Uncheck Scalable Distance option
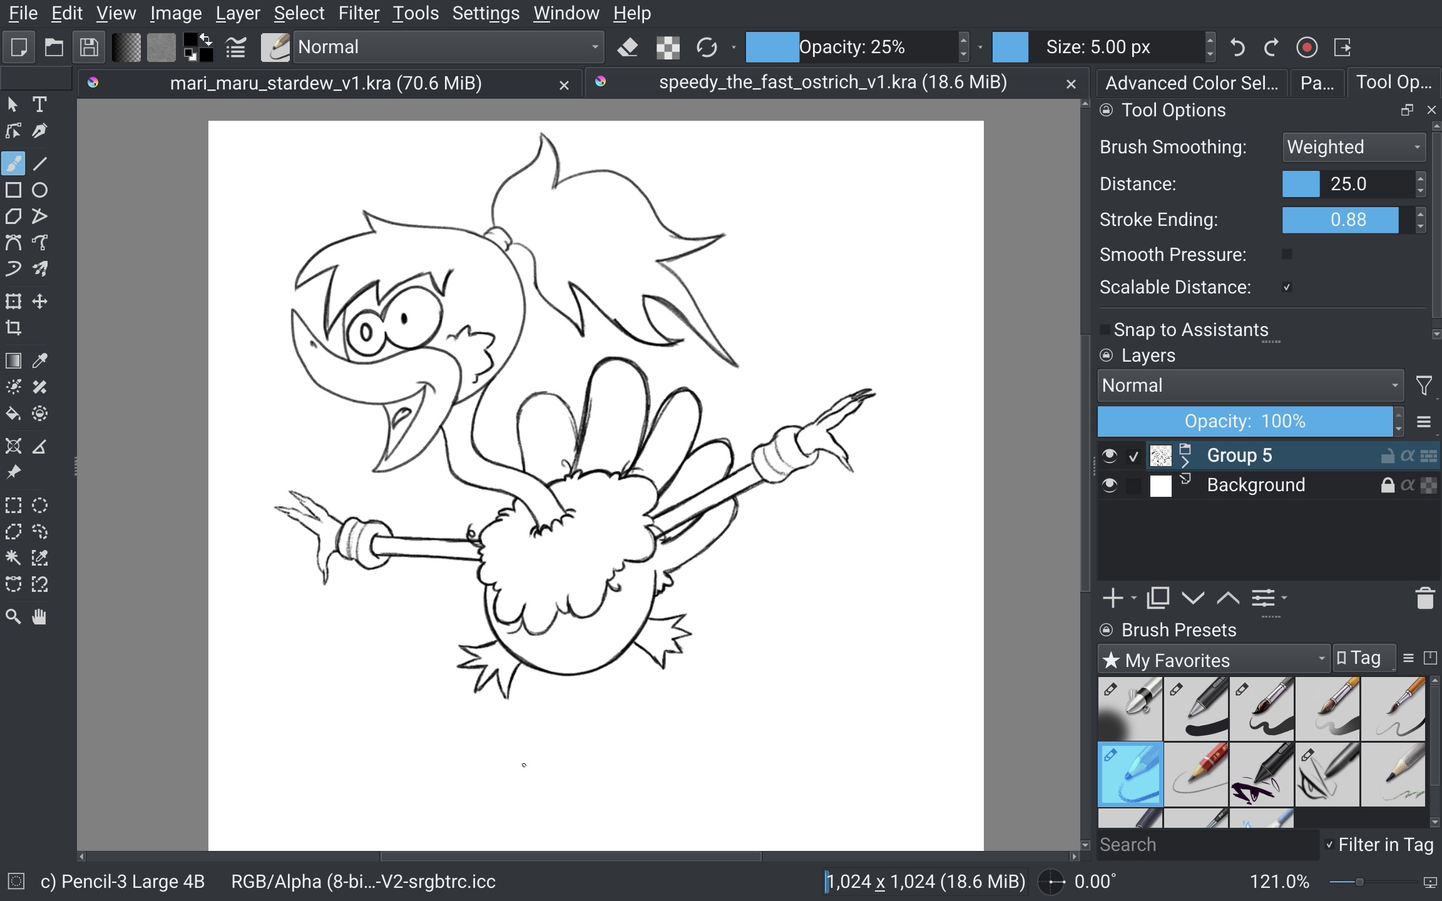This screenshot has height=901, width=1442. 1287,287
